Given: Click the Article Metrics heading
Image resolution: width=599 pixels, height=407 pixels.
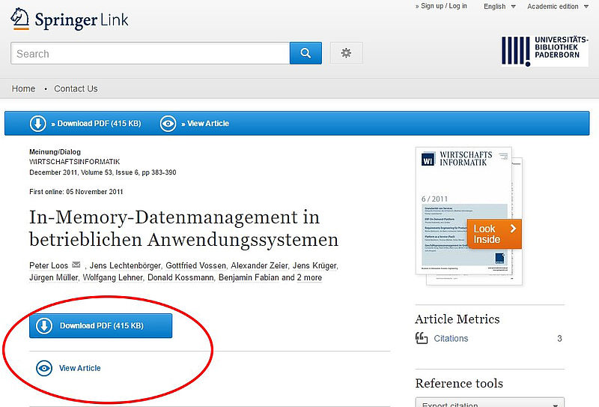Looking at the screenshot, I should pyautogui.click(x=457, y=319).
